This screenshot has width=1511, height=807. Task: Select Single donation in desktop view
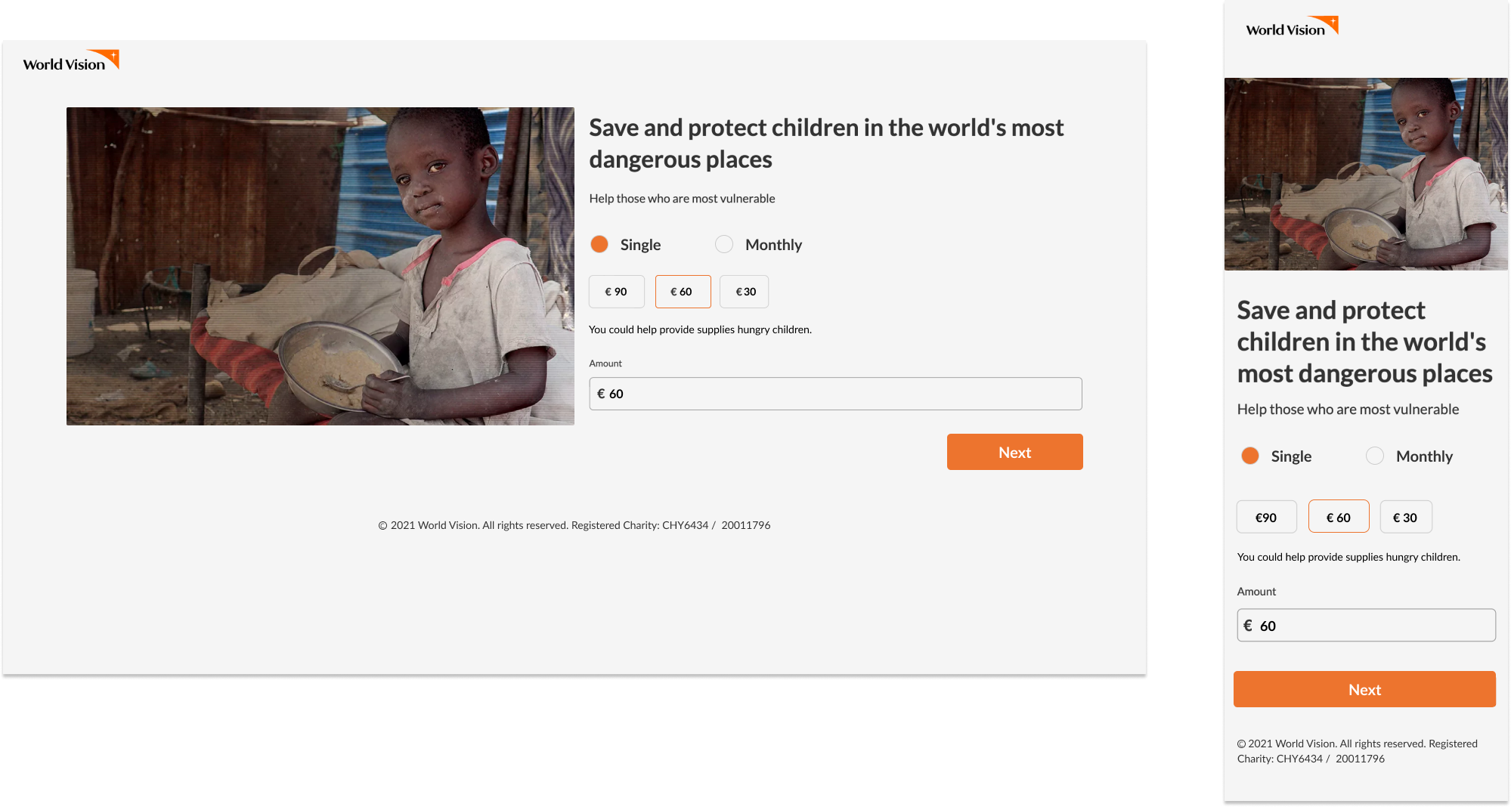[599, 244]
